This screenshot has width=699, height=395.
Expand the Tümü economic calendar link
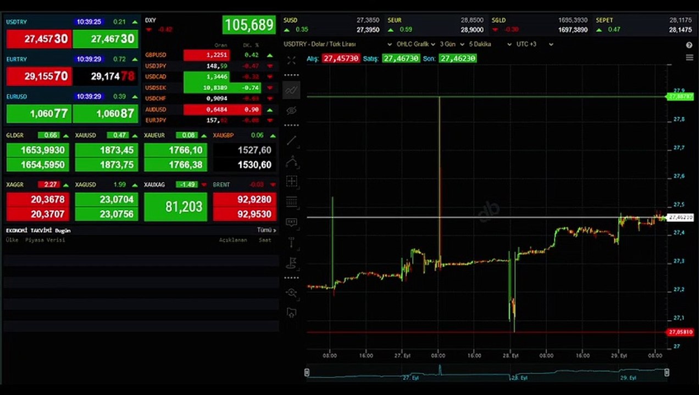coord(267,230)
